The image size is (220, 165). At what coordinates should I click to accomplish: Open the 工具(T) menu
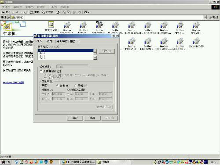[53, 7]
